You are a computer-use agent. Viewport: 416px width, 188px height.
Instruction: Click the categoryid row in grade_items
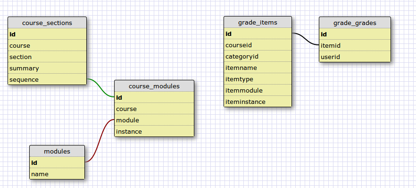pyautogui.click(x=258, y=56)
